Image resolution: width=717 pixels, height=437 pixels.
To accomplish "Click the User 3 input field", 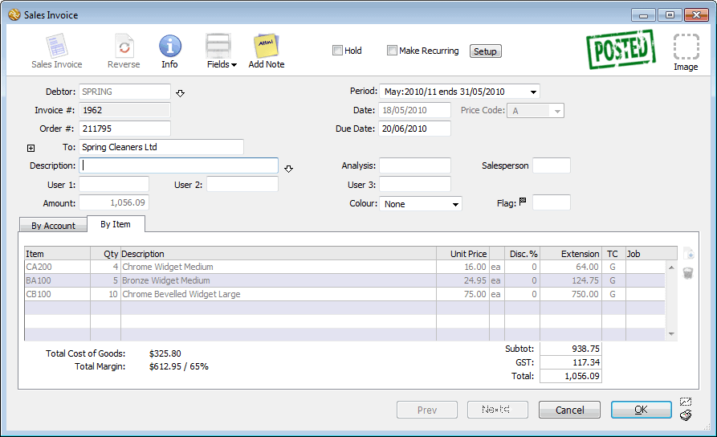I will point(415,184).
